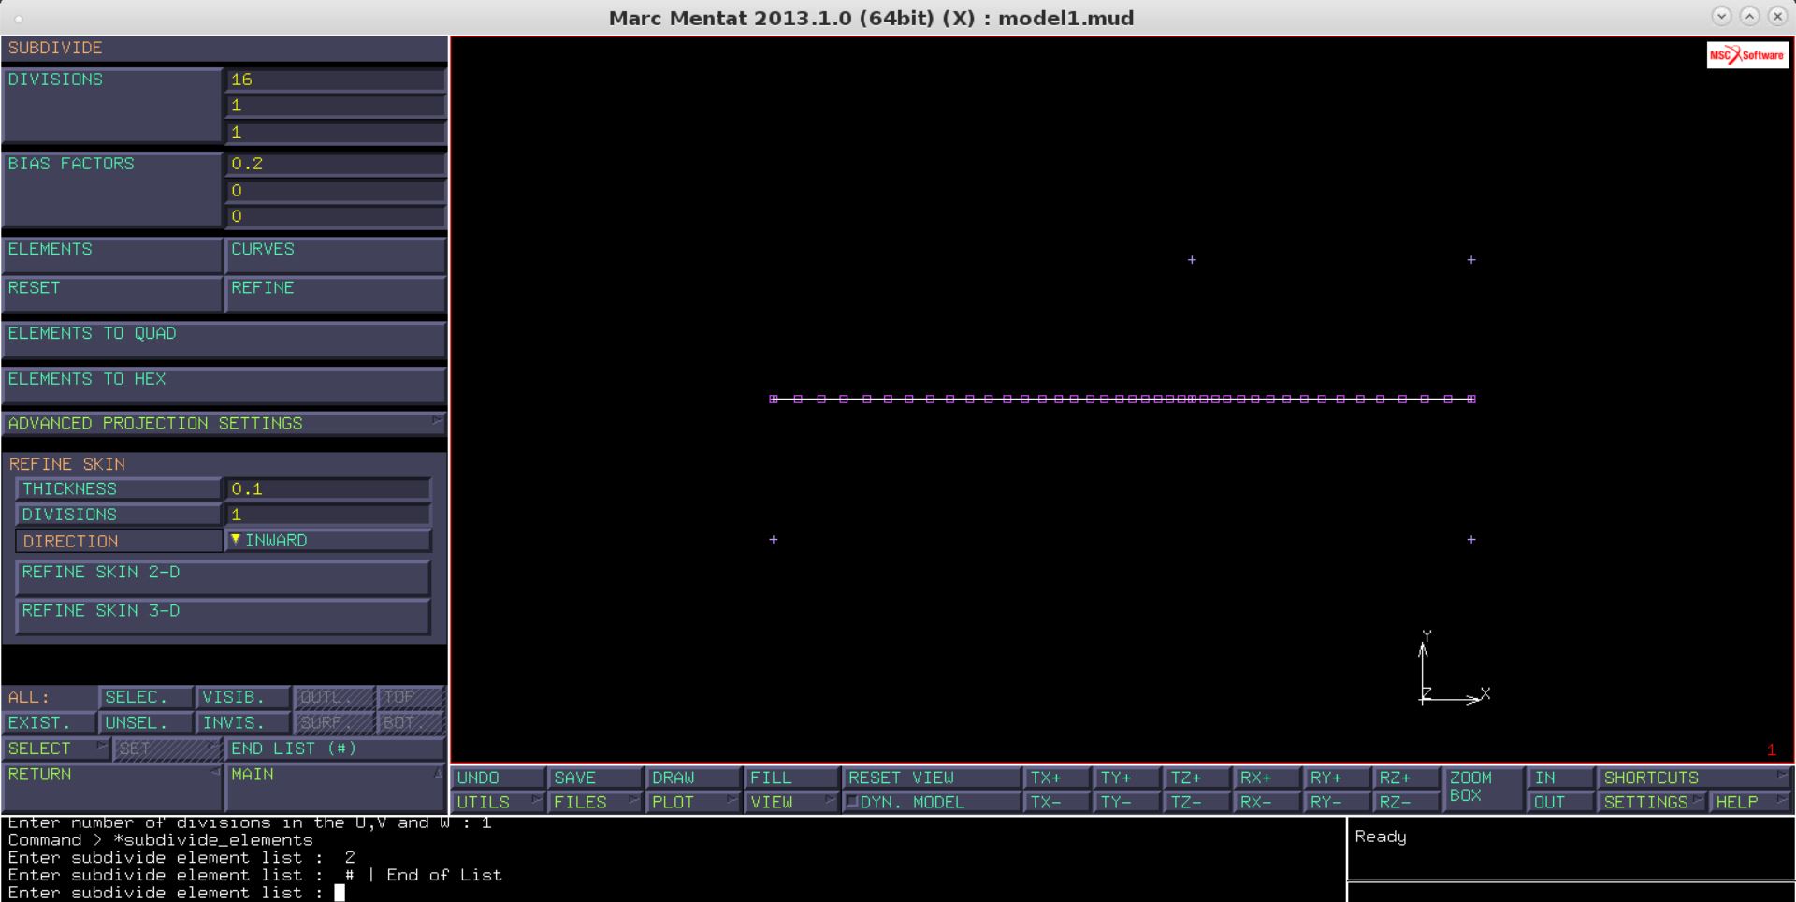Click TX+ to translate view
Viewport: 1796px width, 902px height.
1057,778
